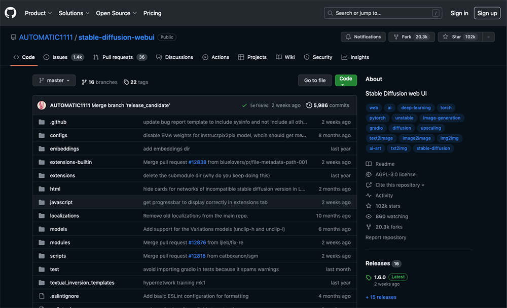Switch to the Discussions tab
Image resolution: width=507 pixels, height=308 pixels.
click(x=174, y=57)
